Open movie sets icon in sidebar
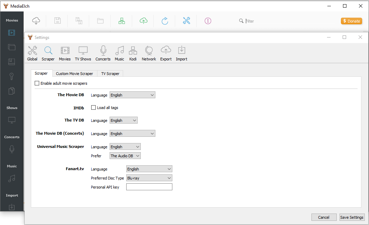Image resolution: width=369 pixels, height=225 pixels. (x=11, y=47)
